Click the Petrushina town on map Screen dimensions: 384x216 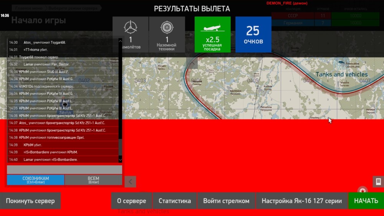(266, 107)
